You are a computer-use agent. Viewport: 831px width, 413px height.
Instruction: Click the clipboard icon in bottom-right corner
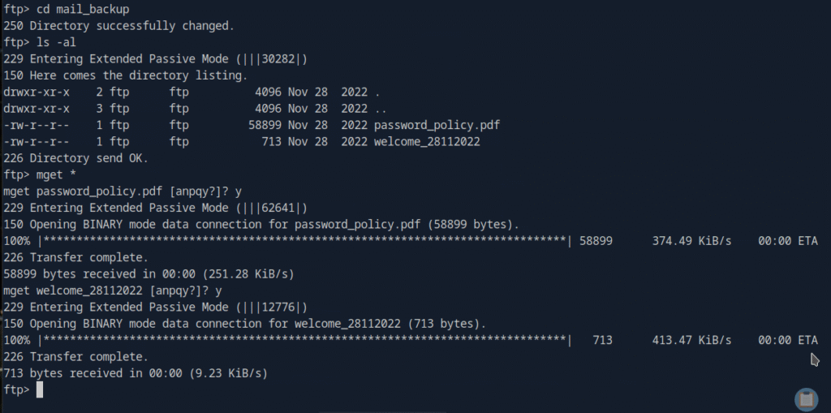point(806,398)
